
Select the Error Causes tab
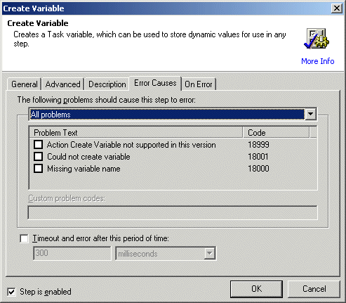155,83
